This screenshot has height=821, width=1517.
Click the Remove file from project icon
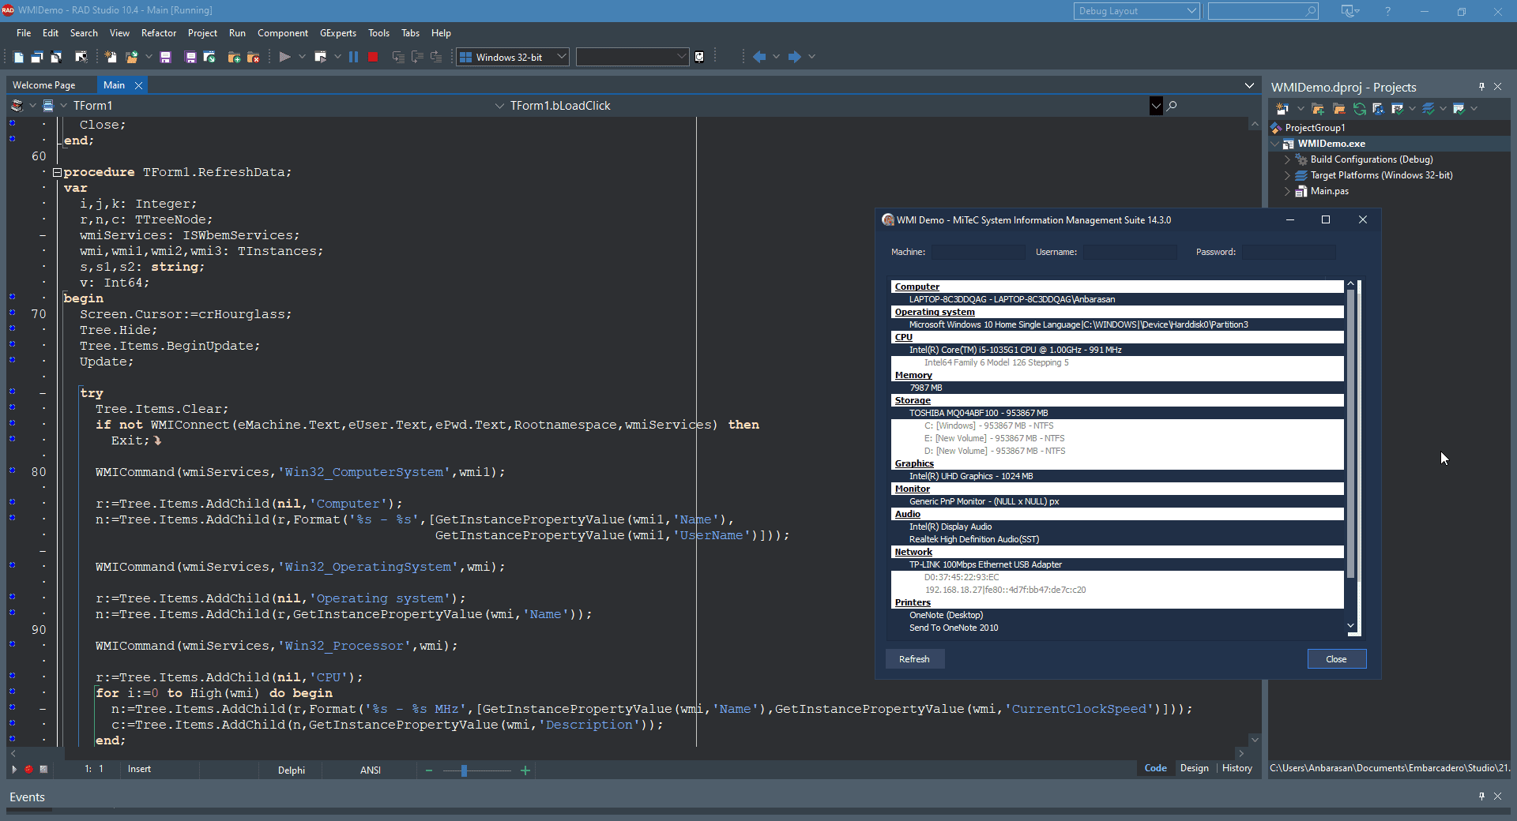click(x=254, y=57)
